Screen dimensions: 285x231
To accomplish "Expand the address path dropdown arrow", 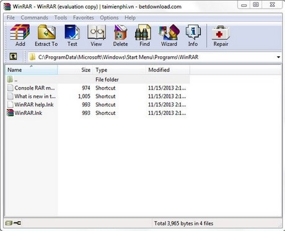I will (x=278, y=57).
